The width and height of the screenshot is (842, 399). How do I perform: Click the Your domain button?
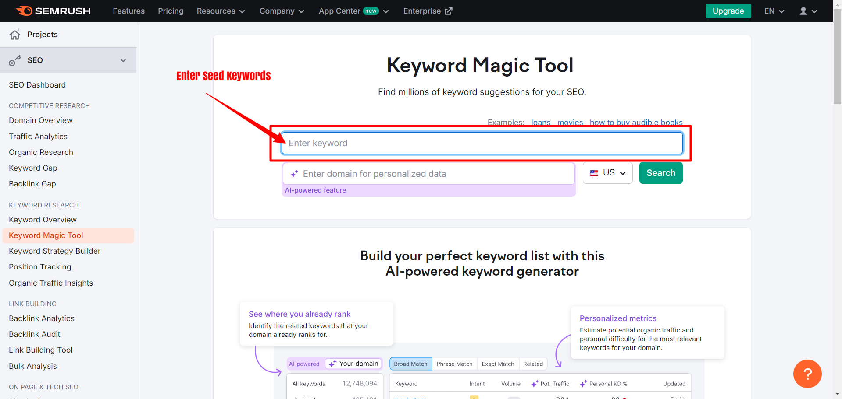354,364
